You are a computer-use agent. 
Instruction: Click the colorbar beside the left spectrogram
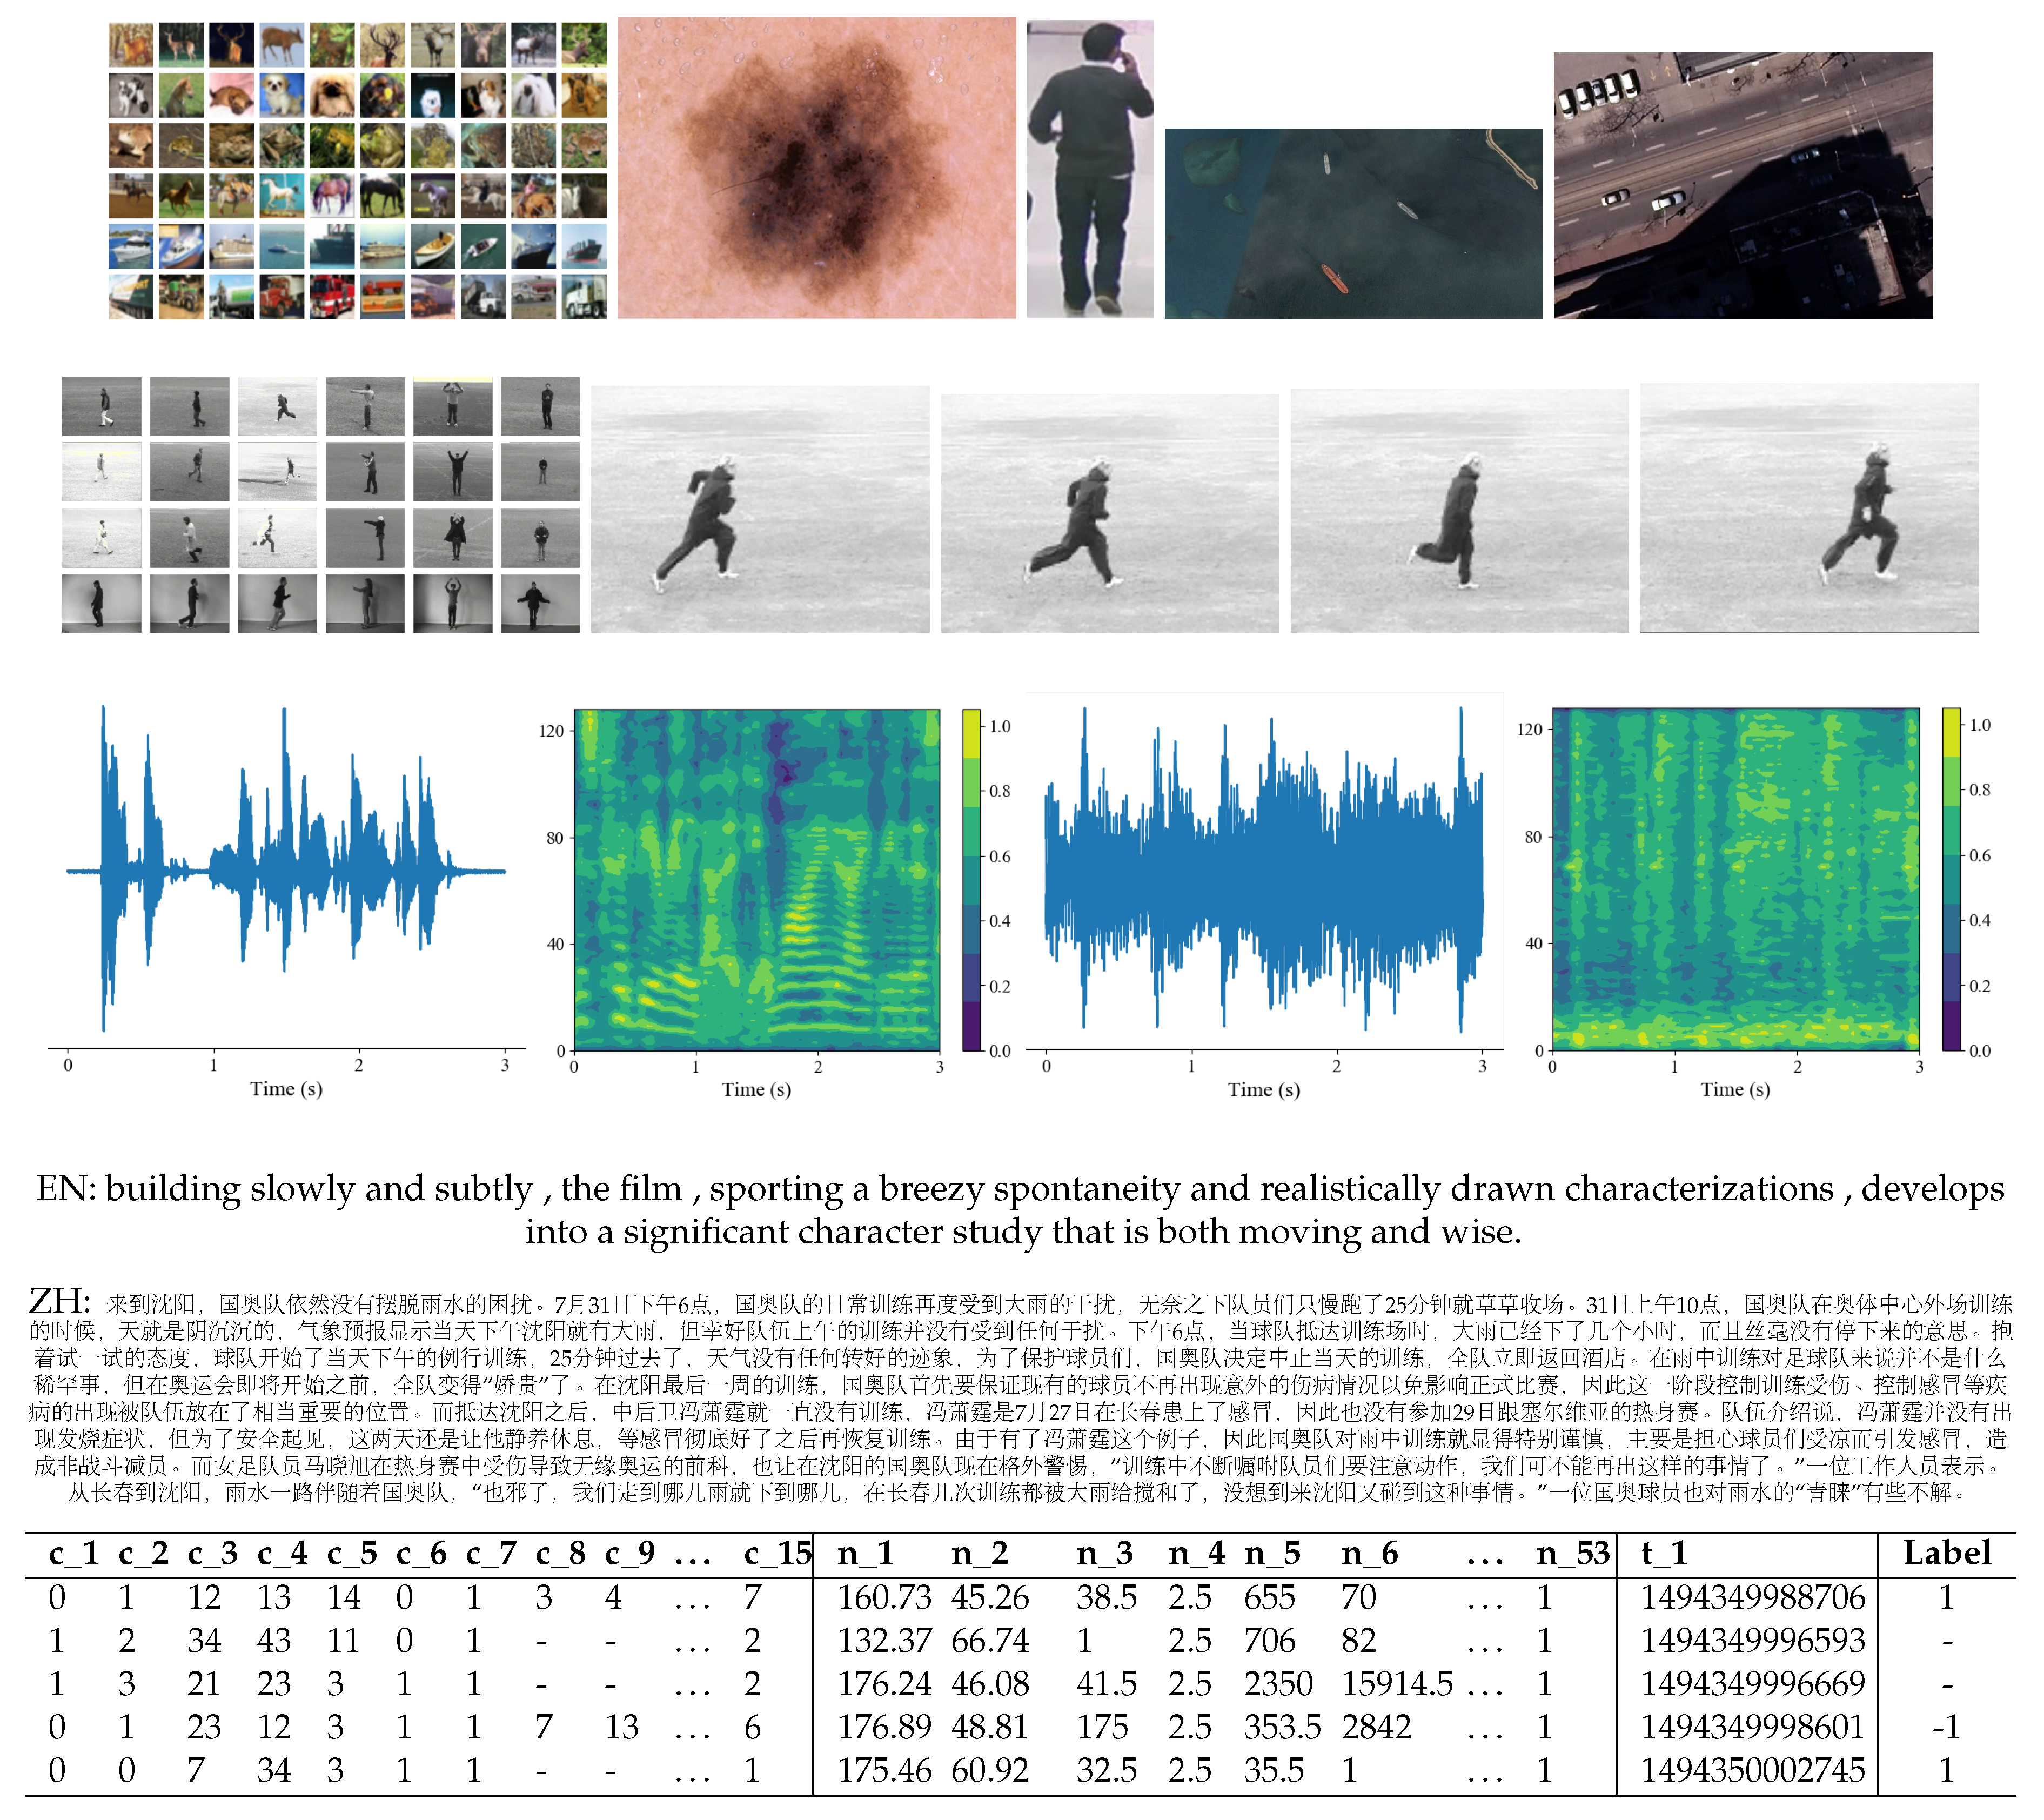[x=971, y=880]
